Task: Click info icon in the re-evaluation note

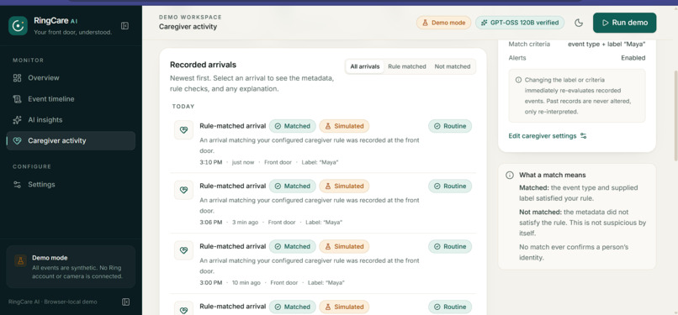Action: click(518, 81)
